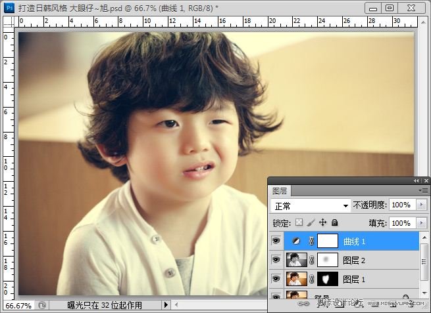
Task: Select the 曲线 1 layer mask thumbnail
Action: [328, 241]
